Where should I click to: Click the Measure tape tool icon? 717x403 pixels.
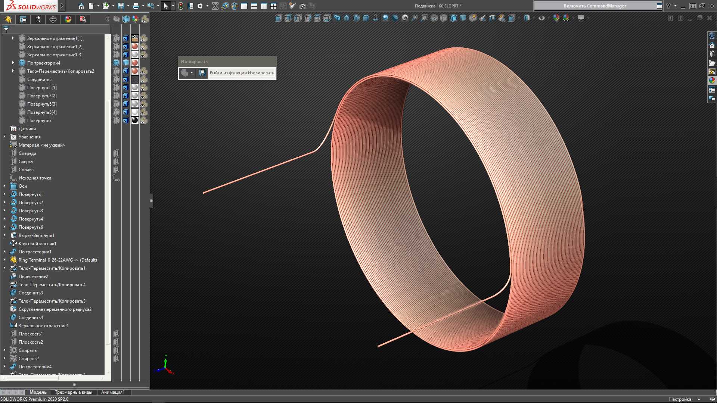[x=225, y=6]
